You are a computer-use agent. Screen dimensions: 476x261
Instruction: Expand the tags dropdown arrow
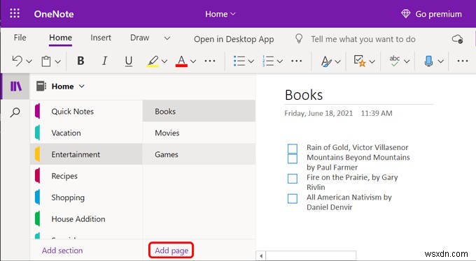click(372, 61)
